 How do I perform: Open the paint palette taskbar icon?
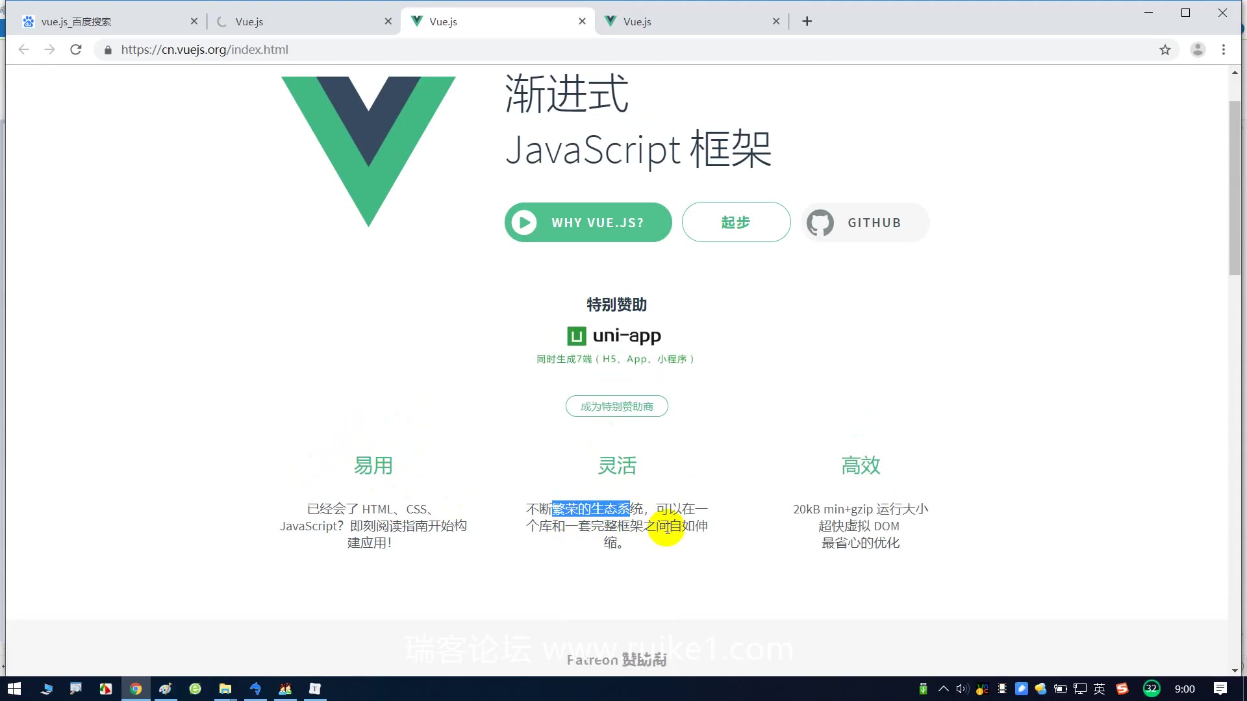pyautogui.click(x=166, y=689)
